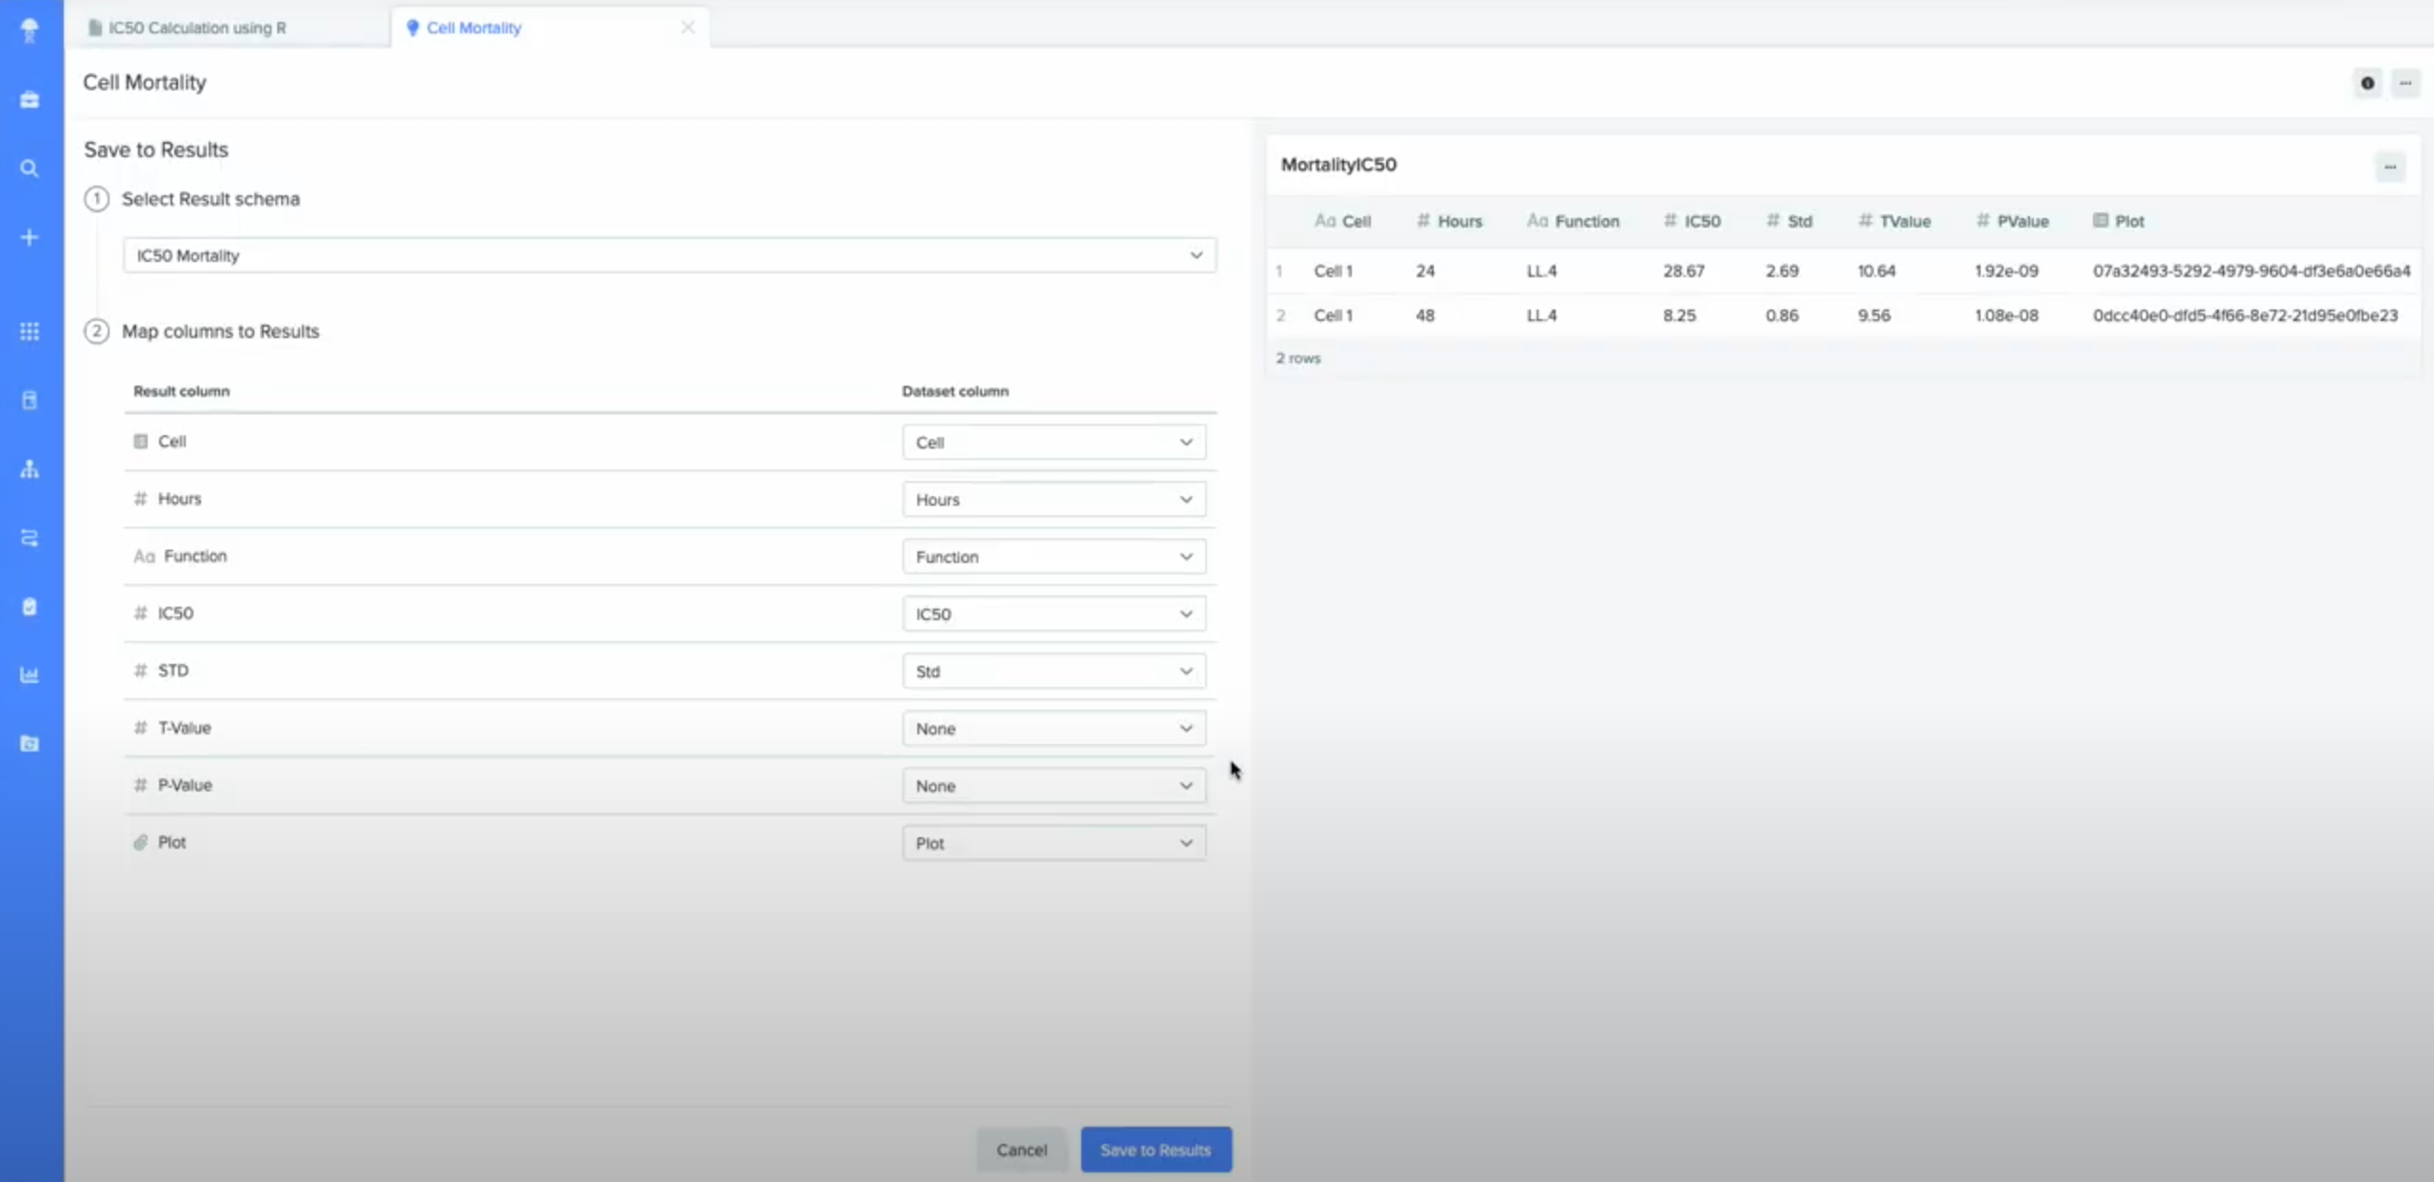Click the info icon in Cell Mortality header
This screenshot has height=1182, width=2434.
tap(2366, 83)
